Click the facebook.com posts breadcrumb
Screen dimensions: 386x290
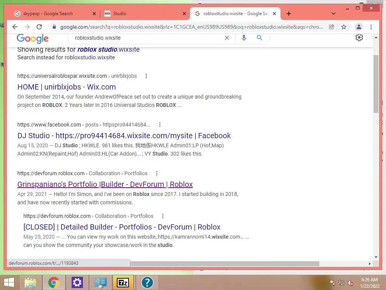click(x=84, y=125)
